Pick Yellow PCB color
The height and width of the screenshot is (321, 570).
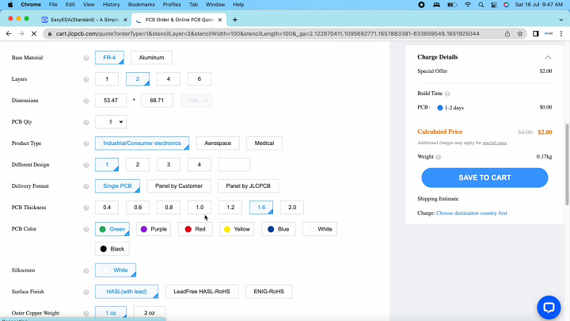coord(237,229)
